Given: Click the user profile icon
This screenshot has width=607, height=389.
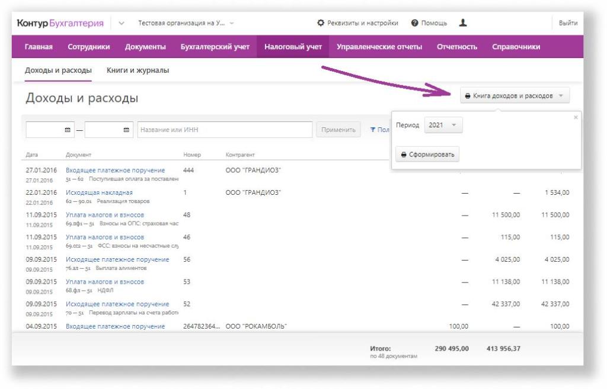Looking at the screenshot, I should [463, 23].
